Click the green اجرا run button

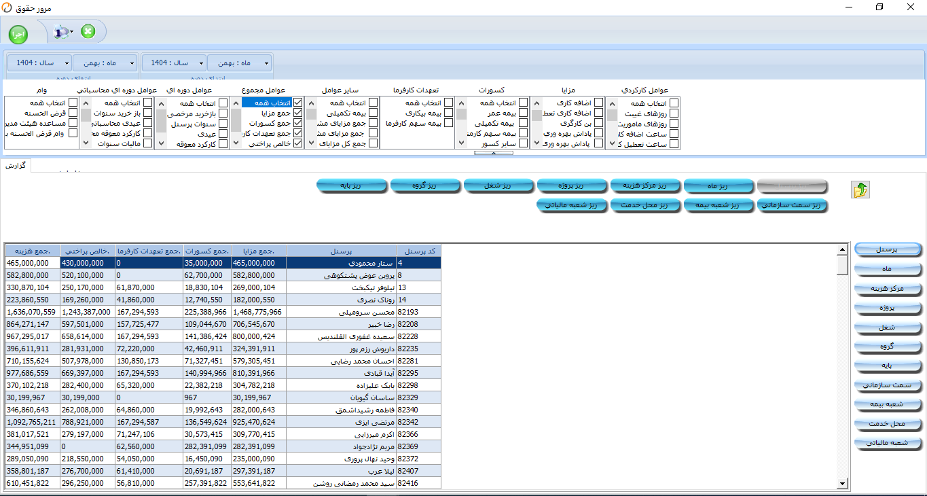tap(18, 34)
